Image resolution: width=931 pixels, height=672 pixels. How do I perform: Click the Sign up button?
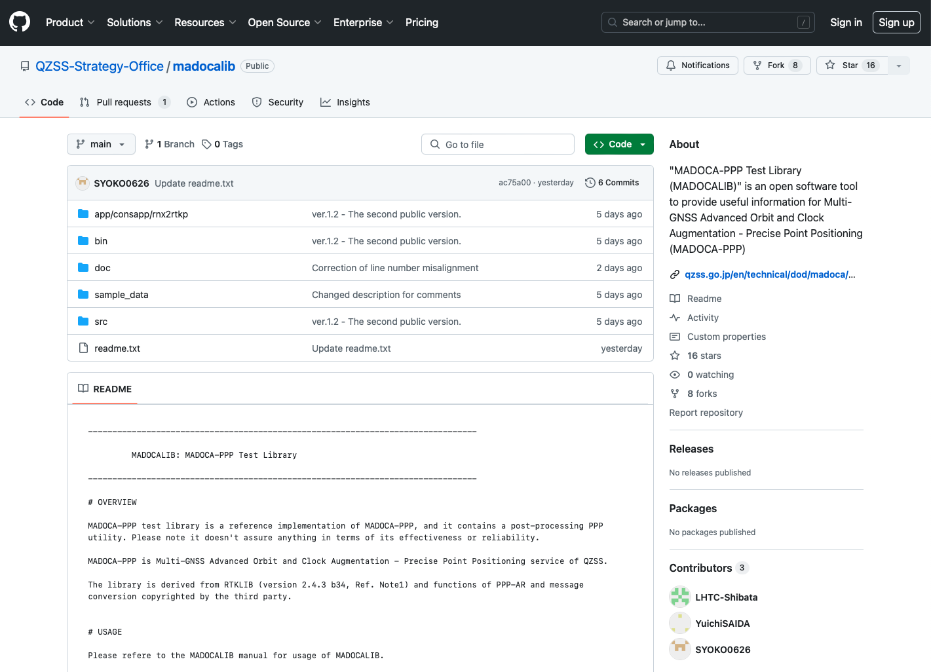coord(896,22)
